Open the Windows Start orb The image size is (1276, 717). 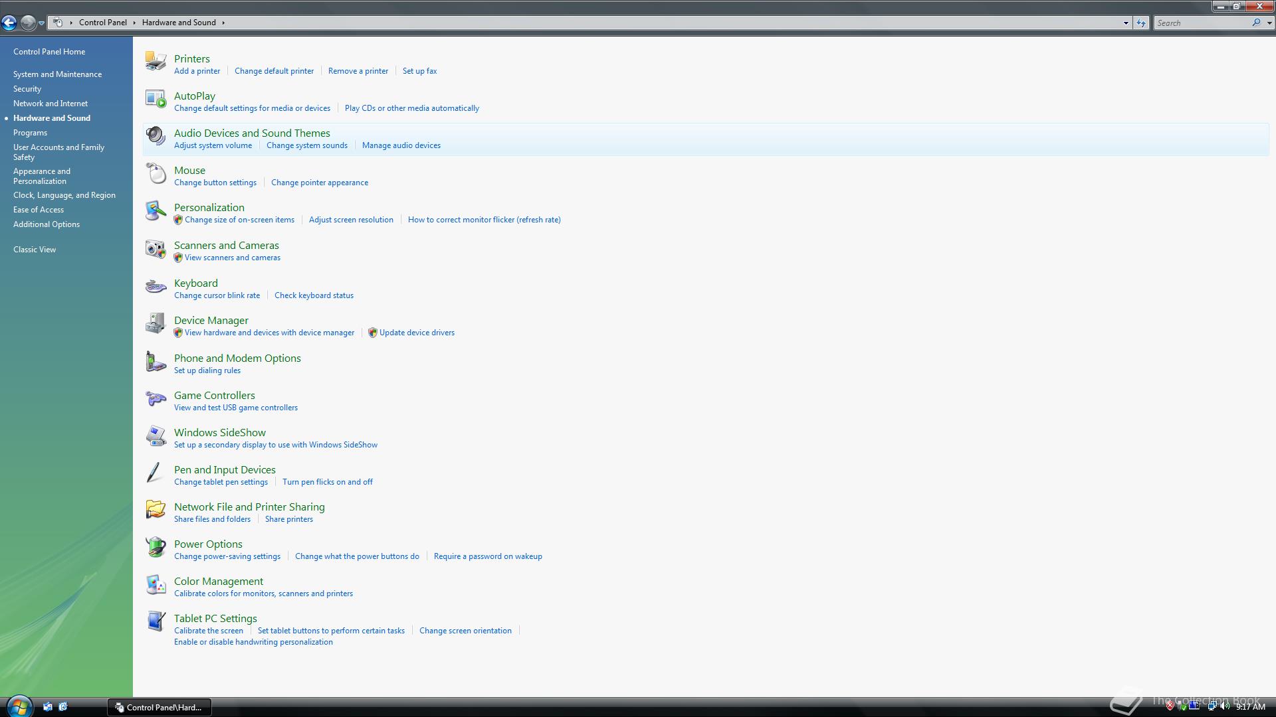pos(19,706)
